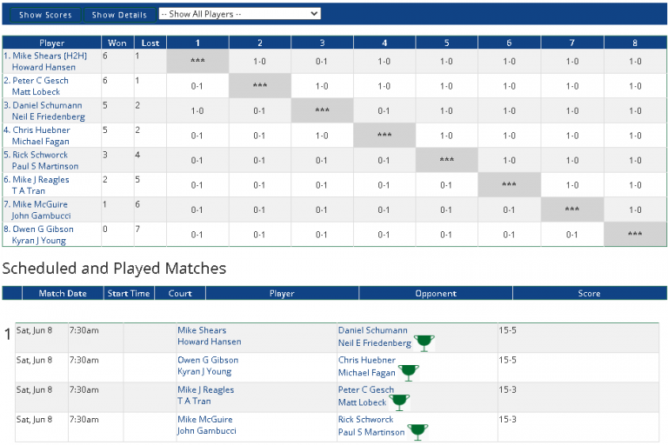668x445 pixels.
Task: Open the Show All Players dropdown
Action: pyautogui.click(x=239, y=14)
